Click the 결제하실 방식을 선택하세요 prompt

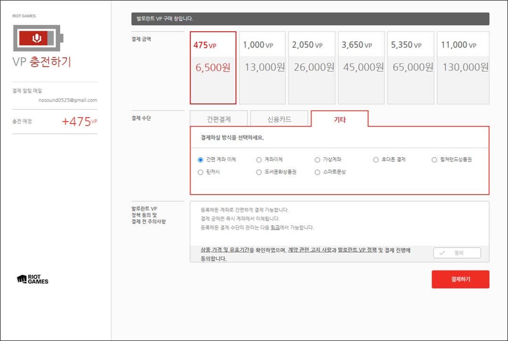(232, 137)
